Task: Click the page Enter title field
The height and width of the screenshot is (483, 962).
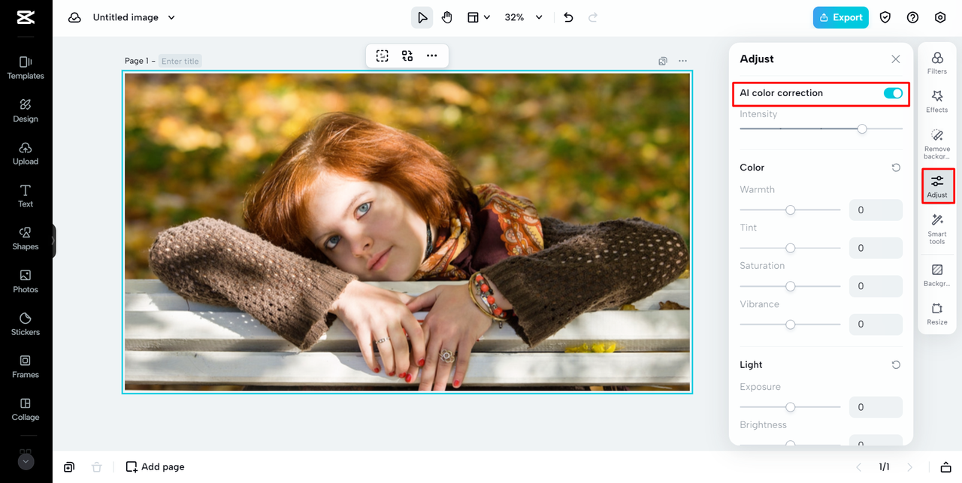Action: pyautogui.click(x=180, y=62)
